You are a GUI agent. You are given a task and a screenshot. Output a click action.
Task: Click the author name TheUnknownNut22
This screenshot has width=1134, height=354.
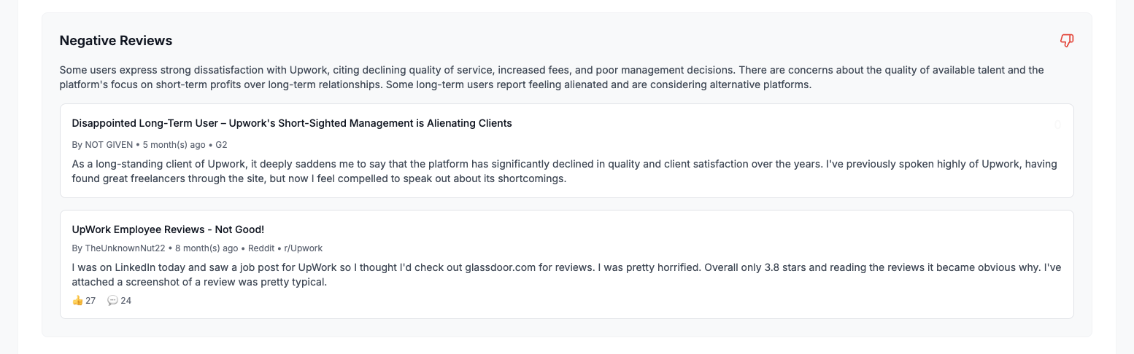(125, 248)
